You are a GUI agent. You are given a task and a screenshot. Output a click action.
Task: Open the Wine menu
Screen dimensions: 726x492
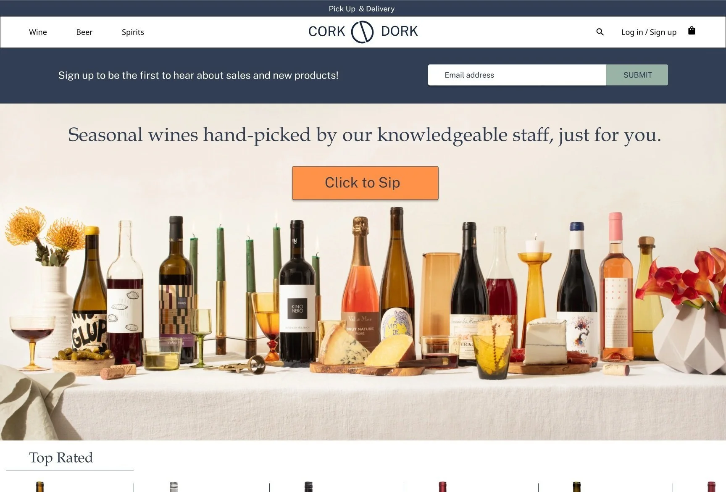pos(38,32)
